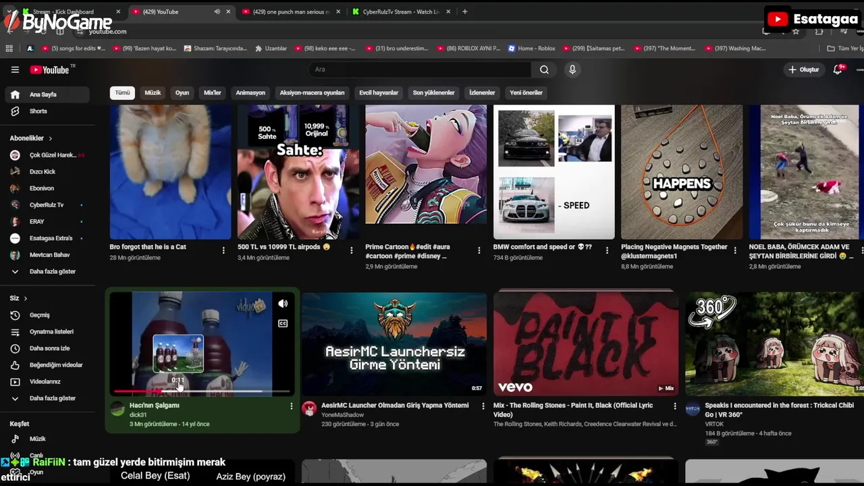The image size is (864, 486).
Task: Open Siz section arrow
Action: click(x=26, y=298)
